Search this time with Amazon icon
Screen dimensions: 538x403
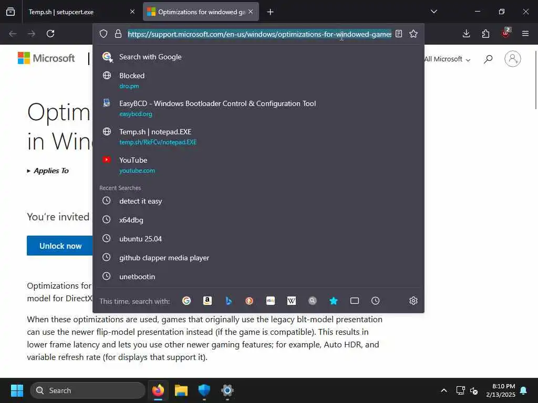207,301
